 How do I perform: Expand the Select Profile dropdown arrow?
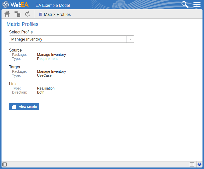130,39
